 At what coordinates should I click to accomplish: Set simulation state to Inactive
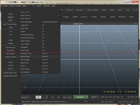click(11, 69)
